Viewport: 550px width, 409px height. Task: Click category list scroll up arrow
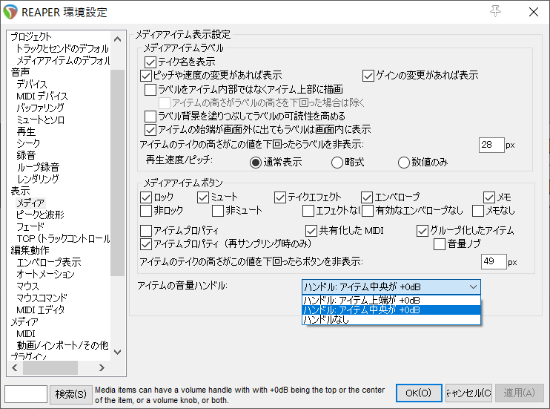coord(118,39)
